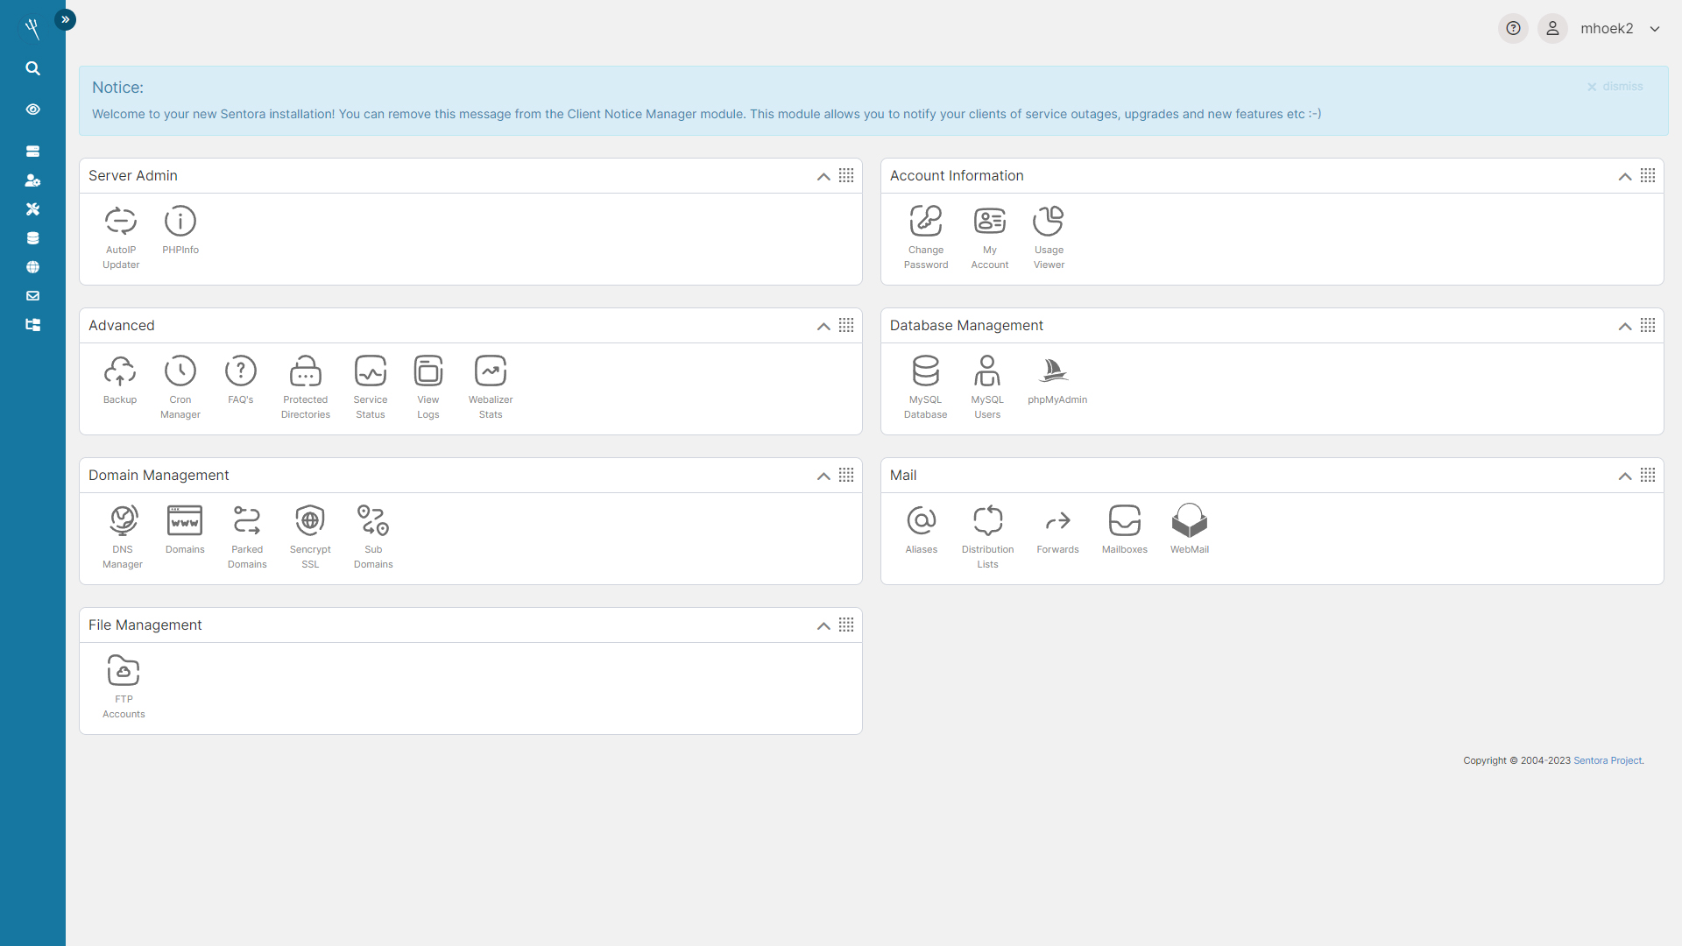This screenshot has width=1682, height=946.
Task: Launch the Cron Manager module
Action: pos(180,371)
